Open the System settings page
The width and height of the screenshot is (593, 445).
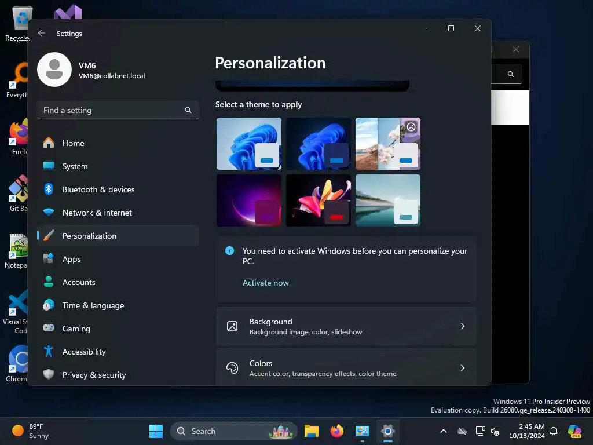[118, 166]
